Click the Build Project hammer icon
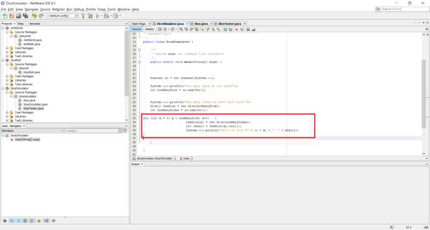Screen dimensions: 430x230 pos(83,16)
